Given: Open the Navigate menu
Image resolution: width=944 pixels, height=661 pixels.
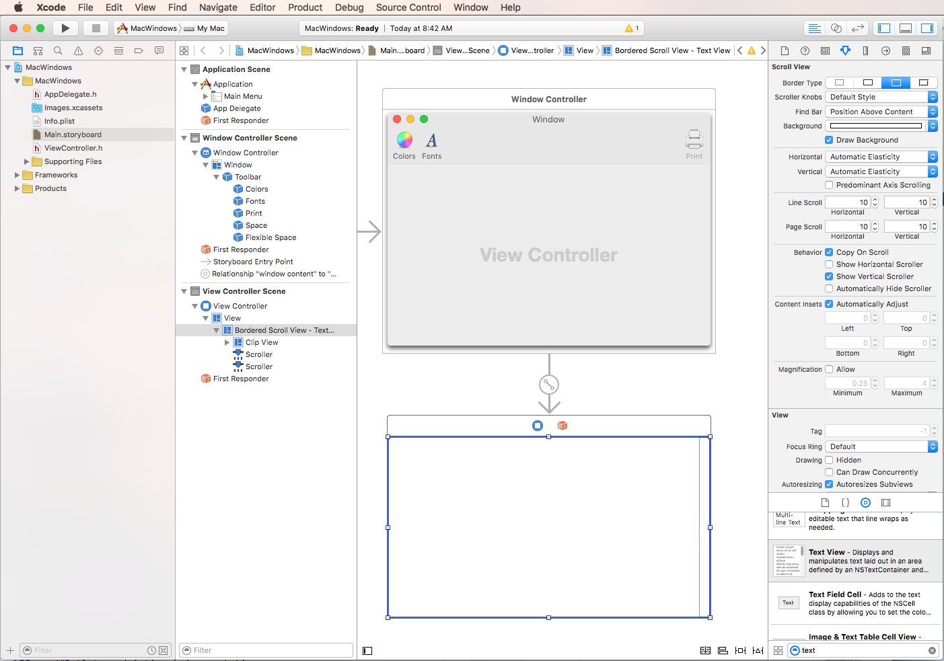Looking at the screenshot, I should click(x=218, y=7).
